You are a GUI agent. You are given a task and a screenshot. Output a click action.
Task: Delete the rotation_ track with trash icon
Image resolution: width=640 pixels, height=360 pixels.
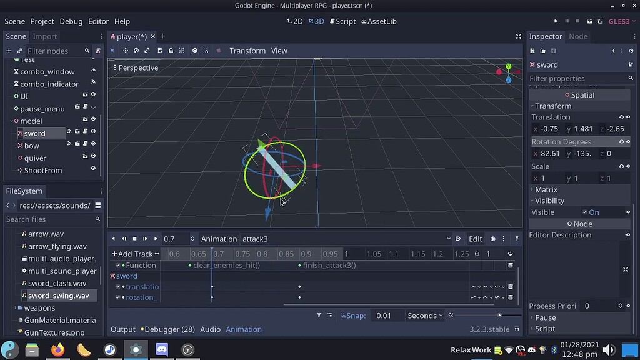pyautogui.click(x=511, y=297)
